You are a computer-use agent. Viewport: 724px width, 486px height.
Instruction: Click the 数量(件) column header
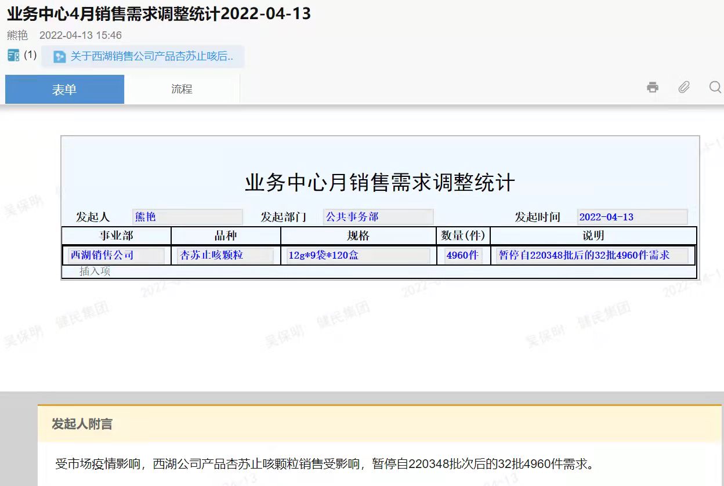(x=464, y=236)
